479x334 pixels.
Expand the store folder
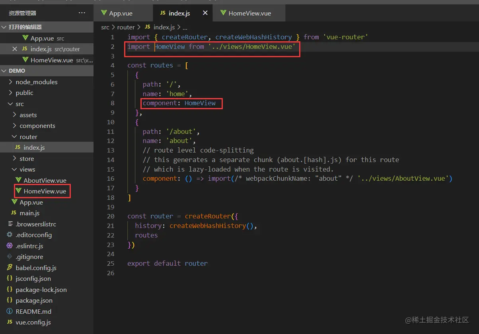[x=14, y=158]
